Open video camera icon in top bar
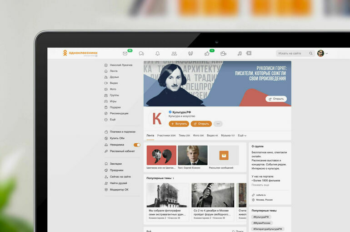The height and width of the screenshot is (232, 350). [x=223, y=53]
